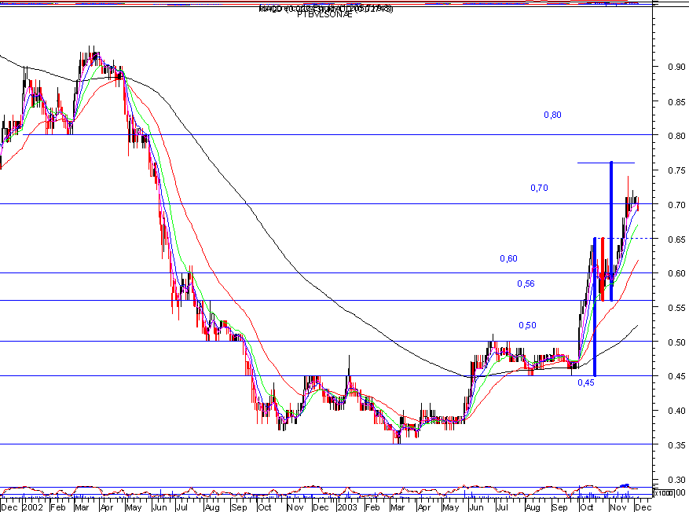
Task: Click the Sep label between 2002 and 2003
Action: 239,507
